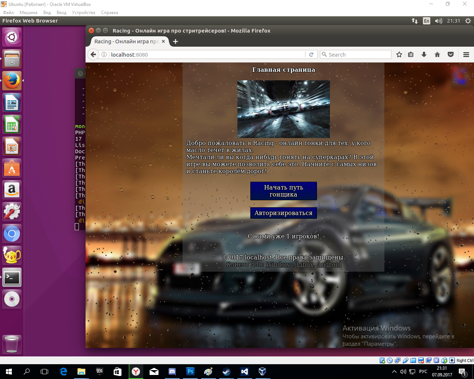This screenshot has width=474, height=379.
Task: Open new tab with plus button
Action: coord(176,41)
